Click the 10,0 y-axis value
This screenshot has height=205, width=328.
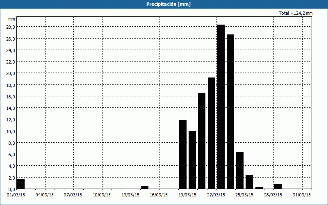tap(11, 131)
